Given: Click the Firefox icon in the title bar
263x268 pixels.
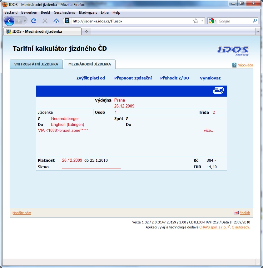Looking at the screenshot, I should (5, 4).
